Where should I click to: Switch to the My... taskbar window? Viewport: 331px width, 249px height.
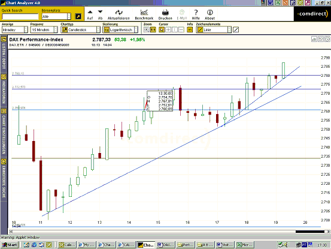click(x=87, y=245)
